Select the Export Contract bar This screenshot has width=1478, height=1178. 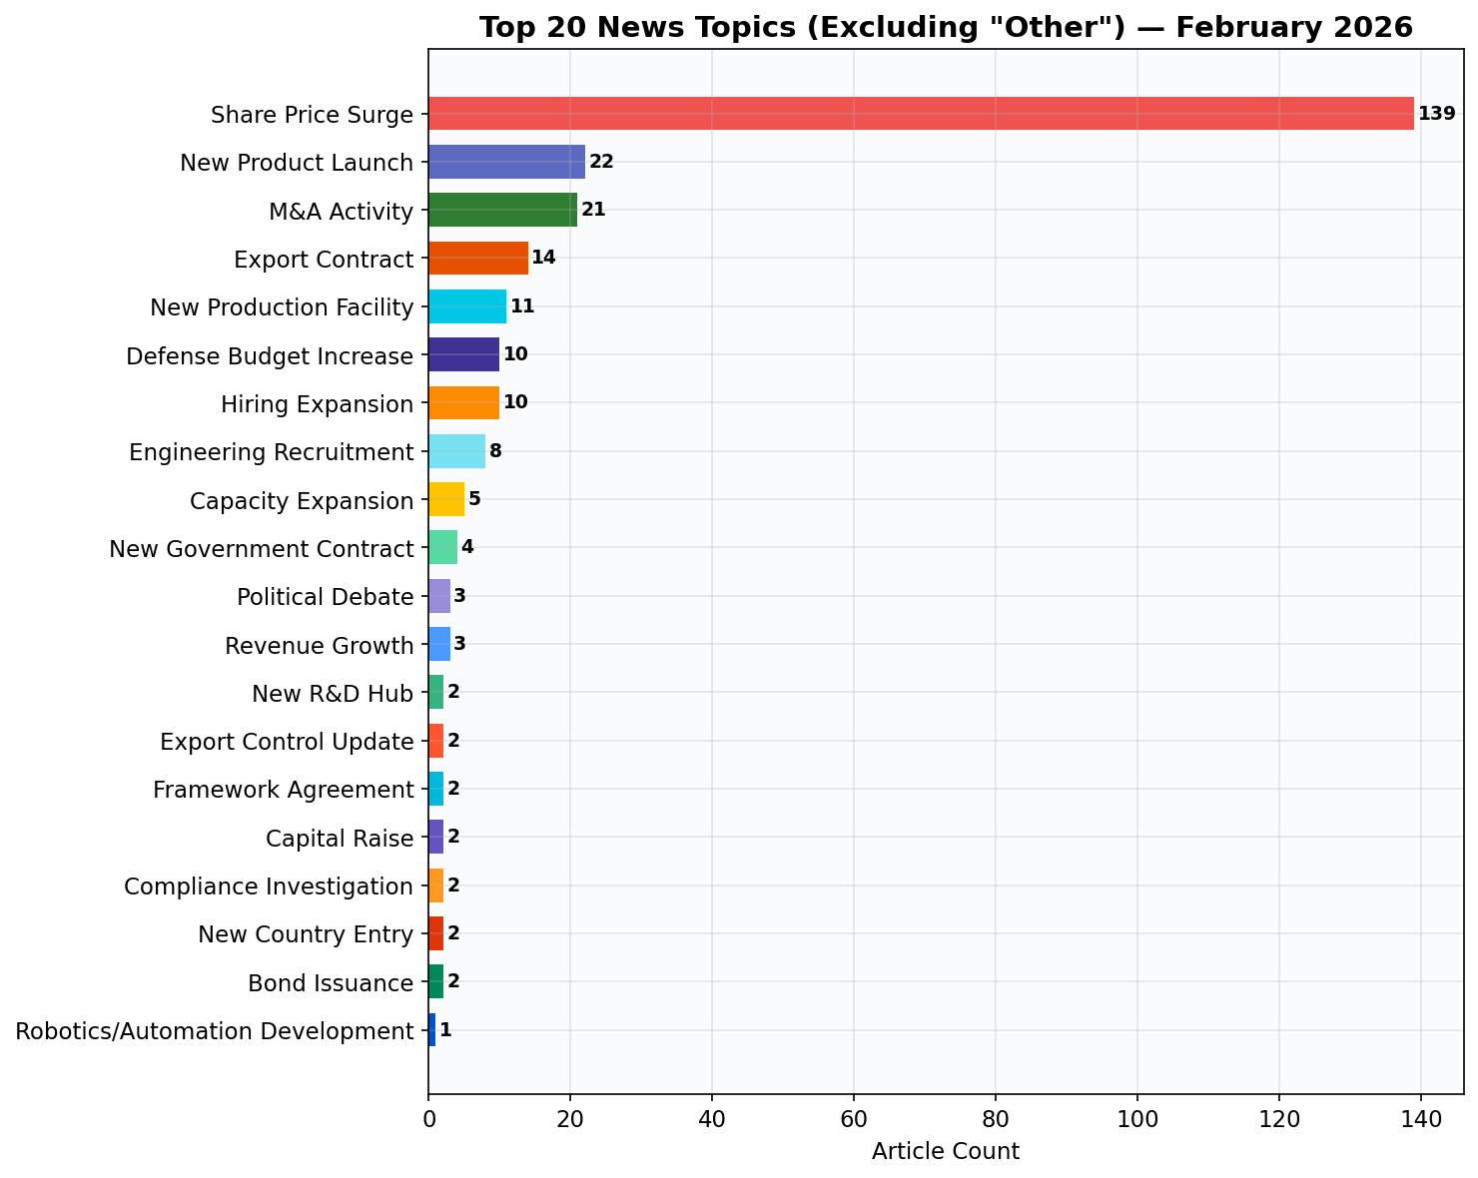[479, 259]
